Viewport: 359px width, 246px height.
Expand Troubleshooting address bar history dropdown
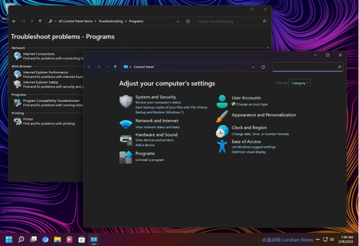click(x=177, y=22)
